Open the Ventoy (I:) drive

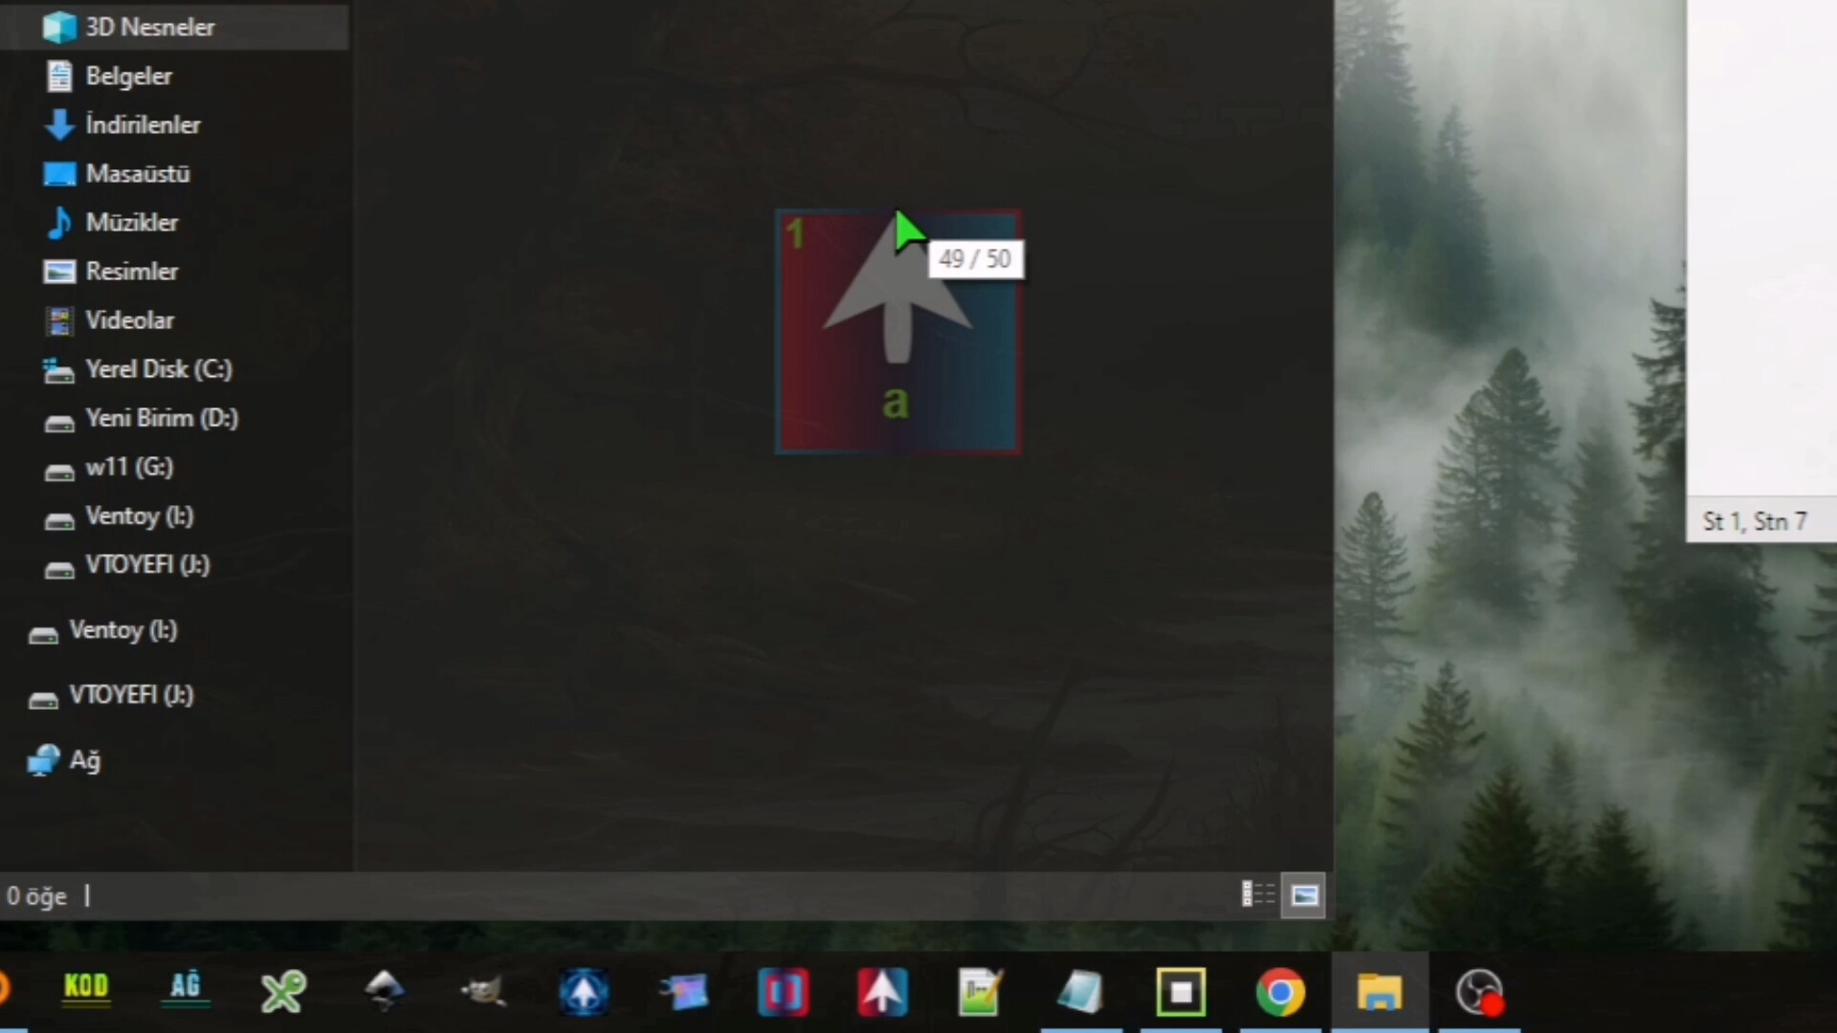pos(139,516)
